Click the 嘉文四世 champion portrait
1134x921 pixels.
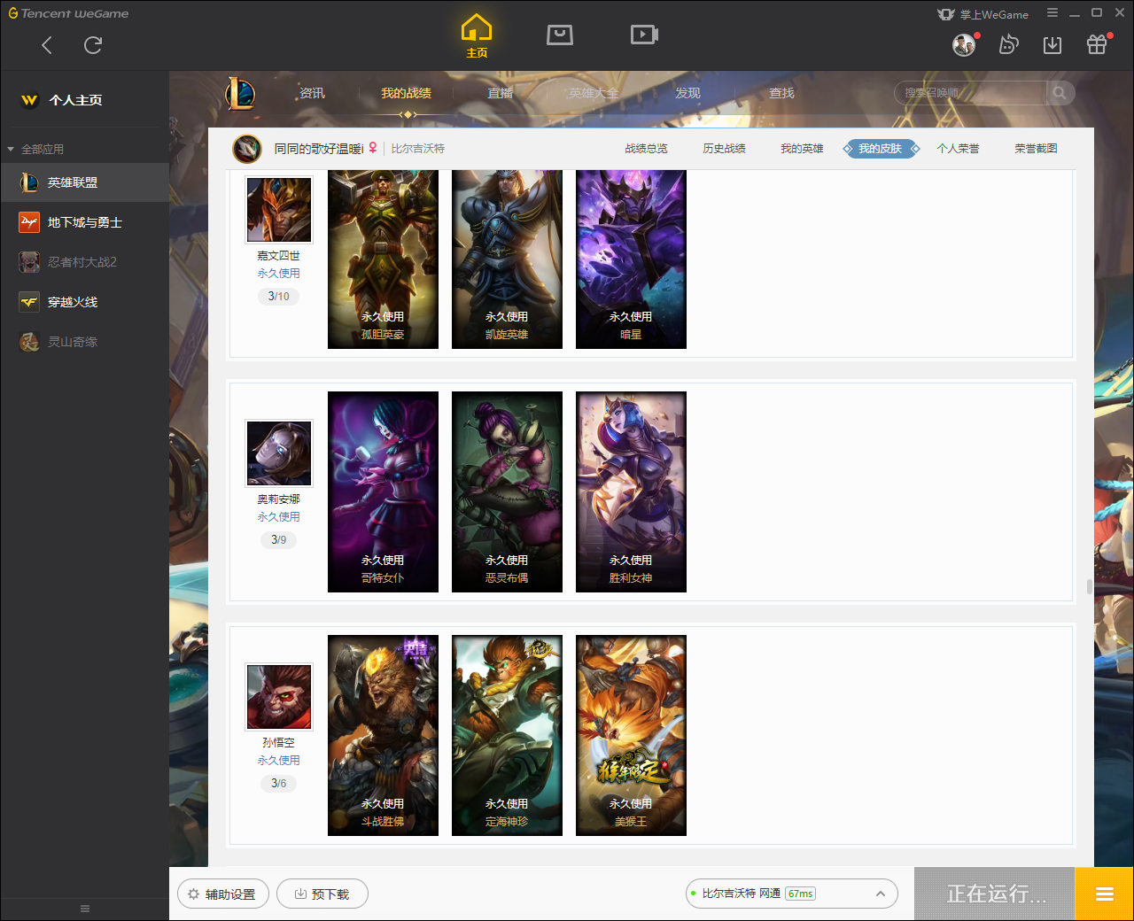(279, 210)
